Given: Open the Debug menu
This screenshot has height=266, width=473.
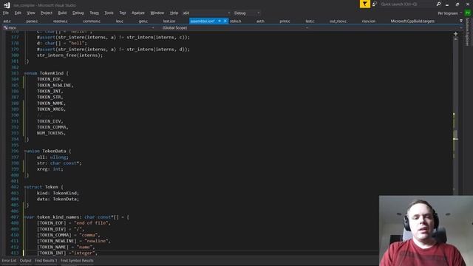Looking at the screenshot, I should point(78,13).
